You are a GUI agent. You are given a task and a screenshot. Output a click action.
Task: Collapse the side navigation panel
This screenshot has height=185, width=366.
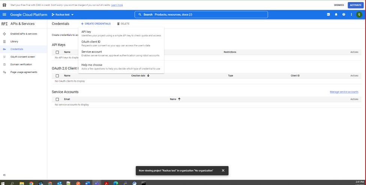pos(4,175)
